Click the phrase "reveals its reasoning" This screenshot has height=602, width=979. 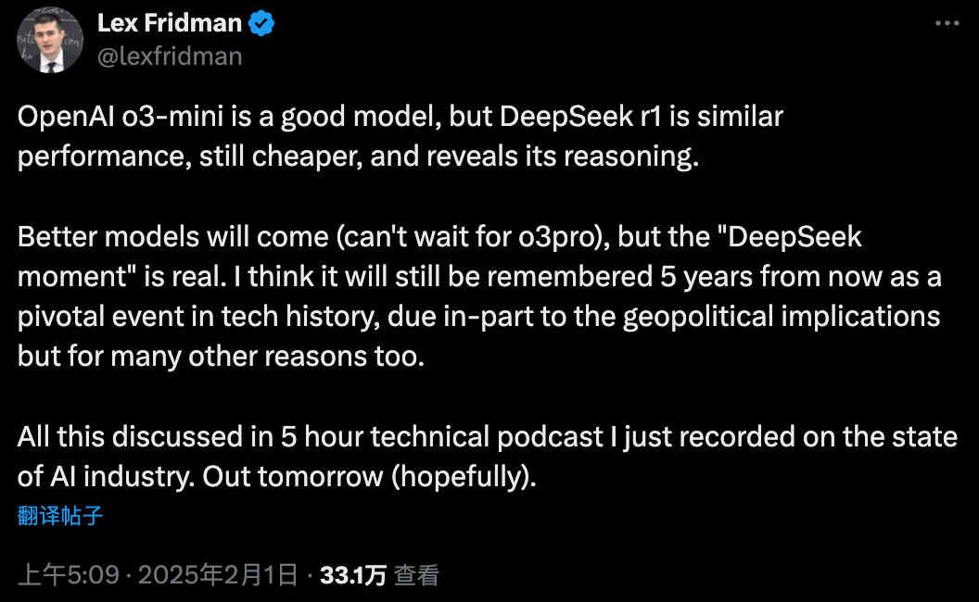tap(576, 157)
